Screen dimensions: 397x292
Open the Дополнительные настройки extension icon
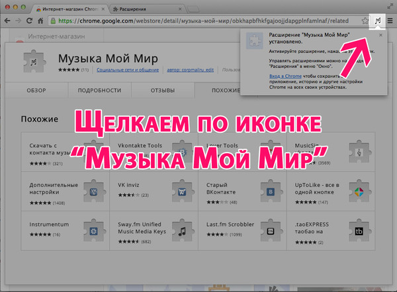point(94,192)
